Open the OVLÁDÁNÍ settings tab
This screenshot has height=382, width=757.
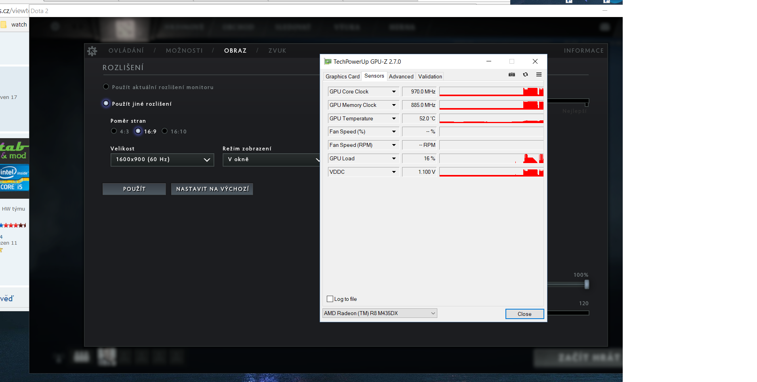pyautogui.click(x=126, y=51)
